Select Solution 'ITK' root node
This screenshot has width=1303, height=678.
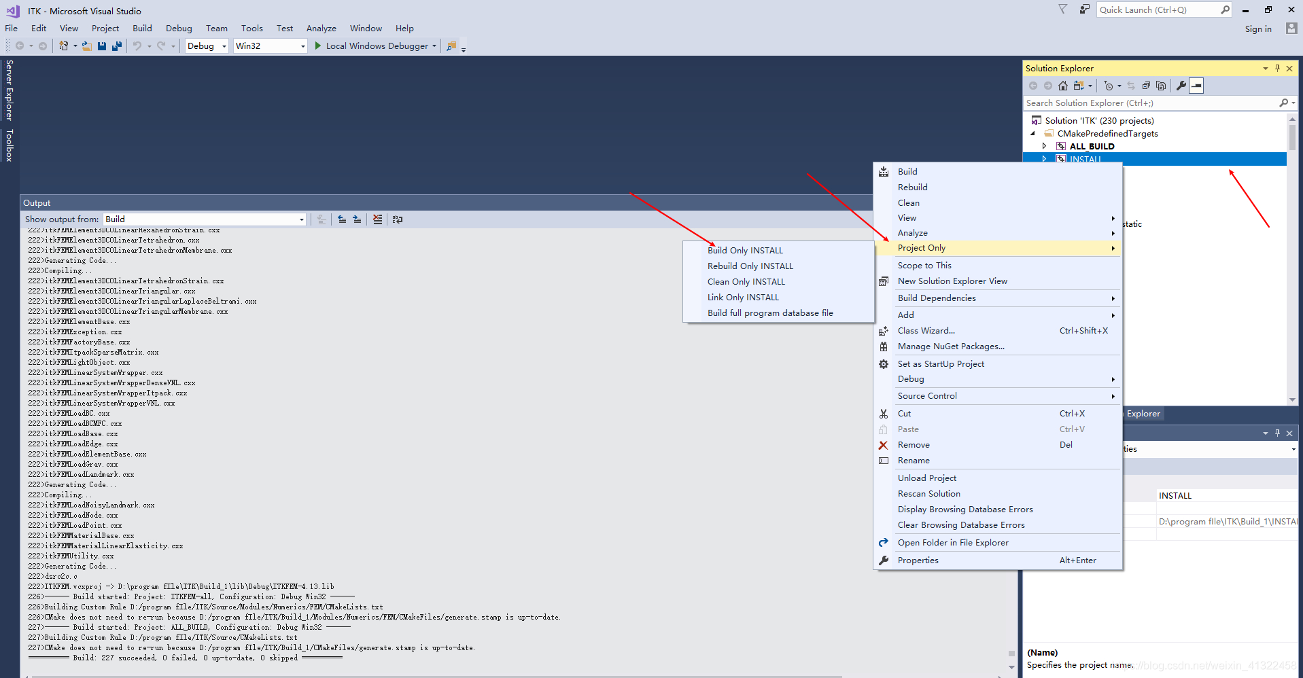point(1099,121)
